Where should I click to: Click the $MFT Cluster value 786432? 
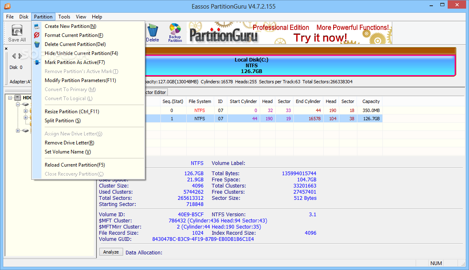click(177, 221)
